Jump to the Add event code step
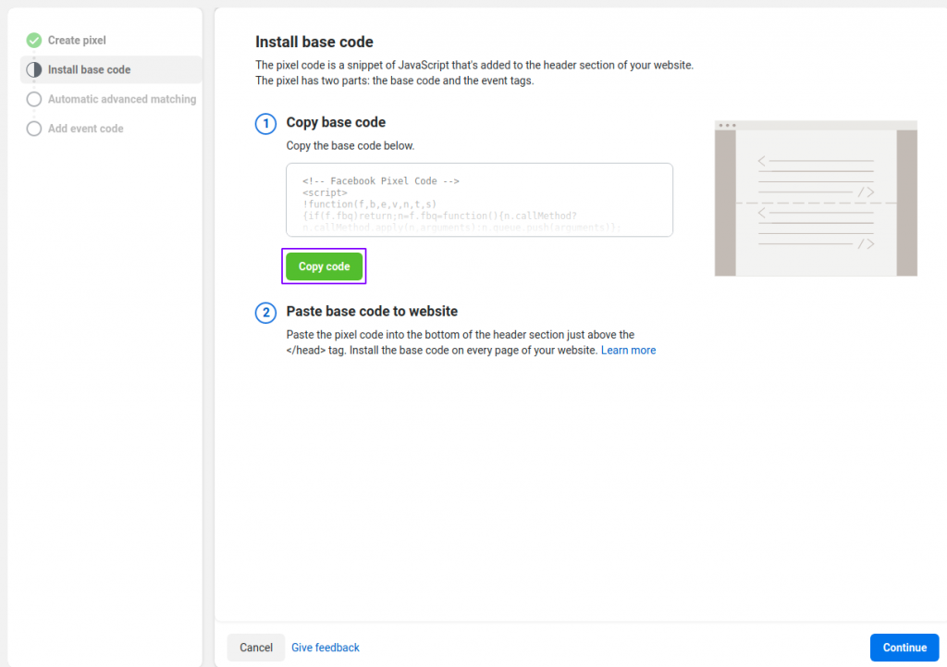947x667 pixels. click(85, 129)
